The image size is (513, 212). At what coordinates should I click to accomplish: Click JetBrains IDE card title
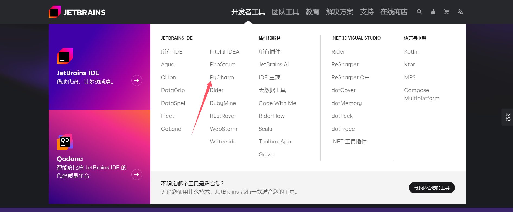tap(78, 73)
